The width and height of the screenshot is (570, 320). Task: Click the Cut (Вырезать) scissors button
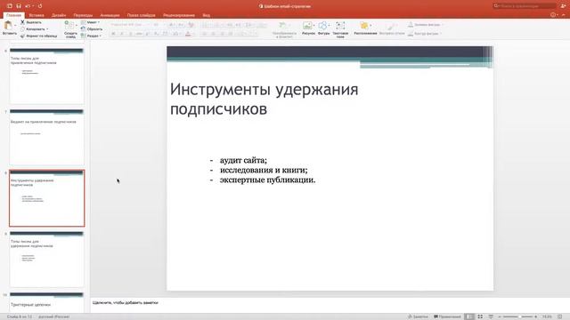tap(31, 22)
